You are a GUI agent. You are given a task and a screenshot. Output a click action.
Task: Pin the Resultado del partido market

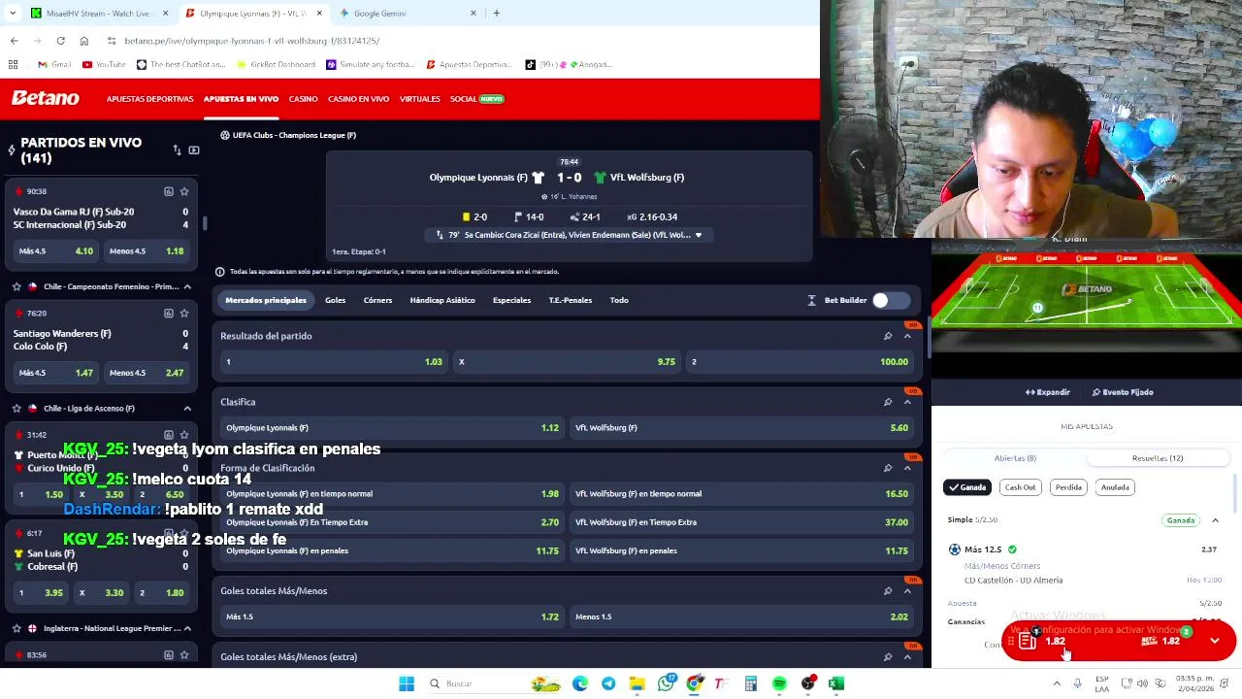(x=888, y=336)
